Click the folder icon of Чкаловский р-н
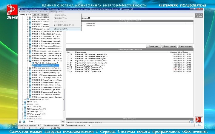 click(28, 99)
